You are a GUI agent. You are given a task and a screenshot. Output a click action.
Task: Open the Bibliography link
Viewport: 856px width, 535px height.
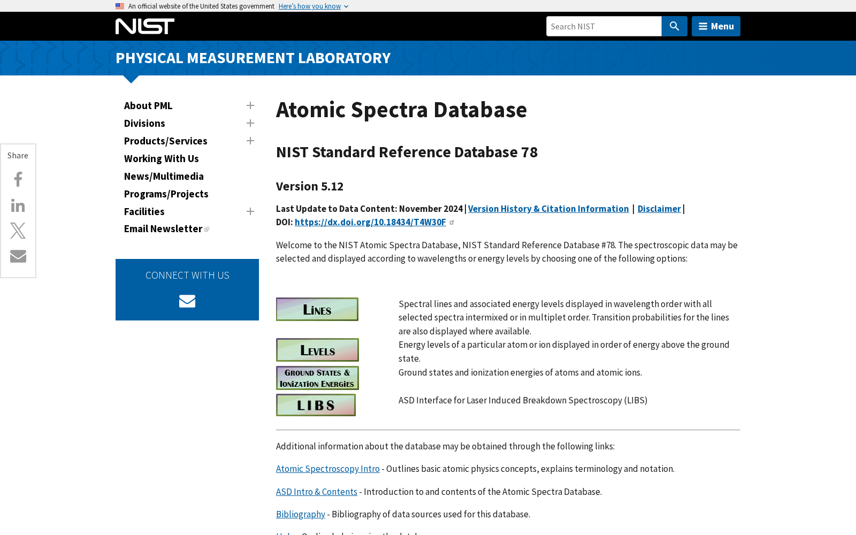tap(301, 514)
